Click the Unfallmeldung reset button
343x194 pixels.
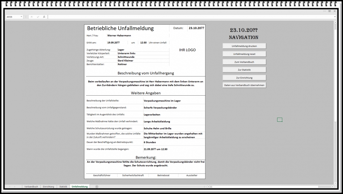click(x=244, y=54)
